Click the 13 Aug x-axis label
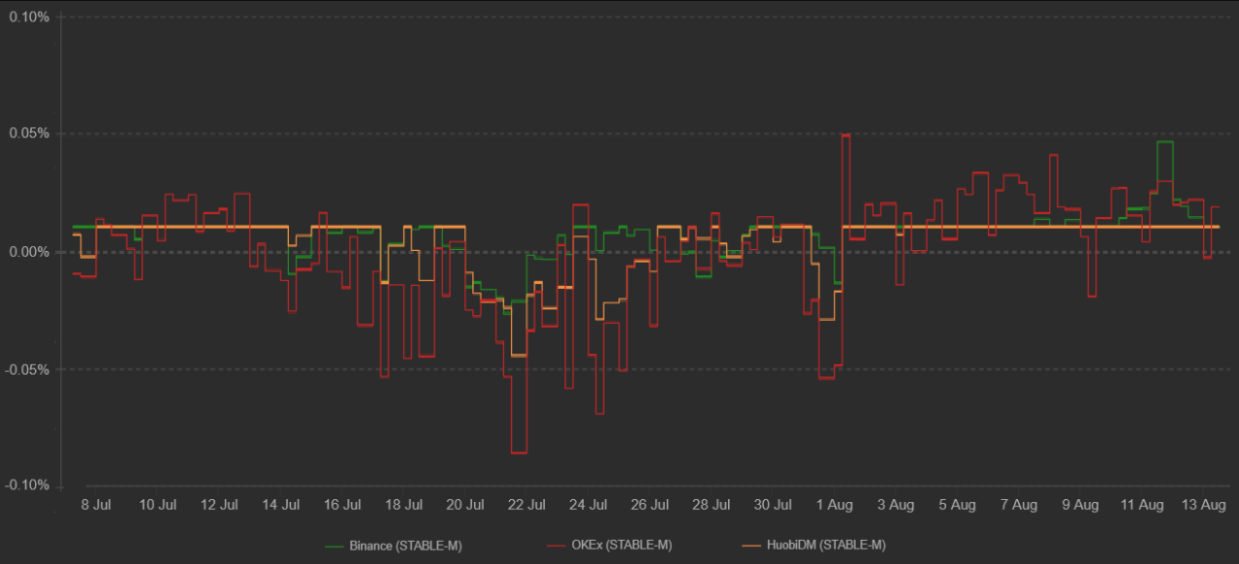Screen dimensions: 1239x564 [x=1204, y=505]
